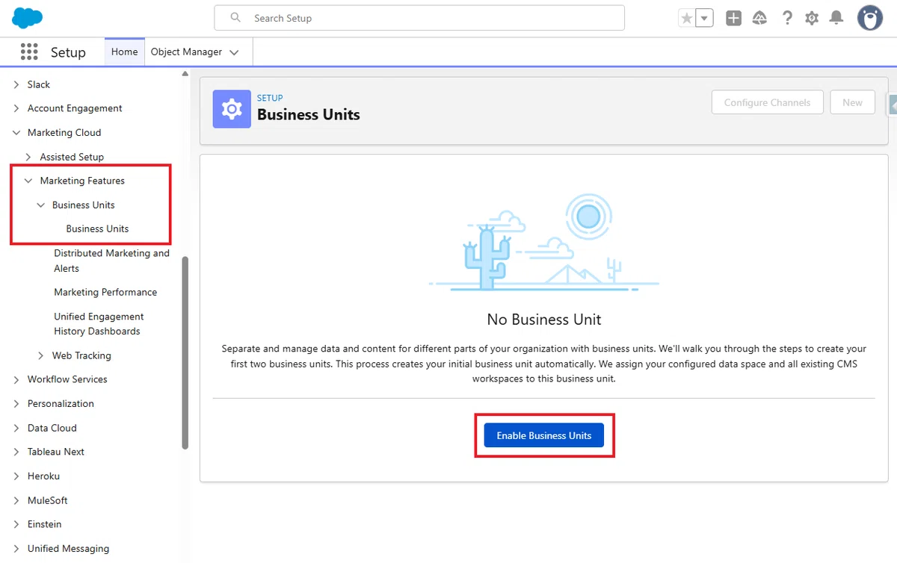
Task: Open the user profile avatar
Action: tap(870, 18)
